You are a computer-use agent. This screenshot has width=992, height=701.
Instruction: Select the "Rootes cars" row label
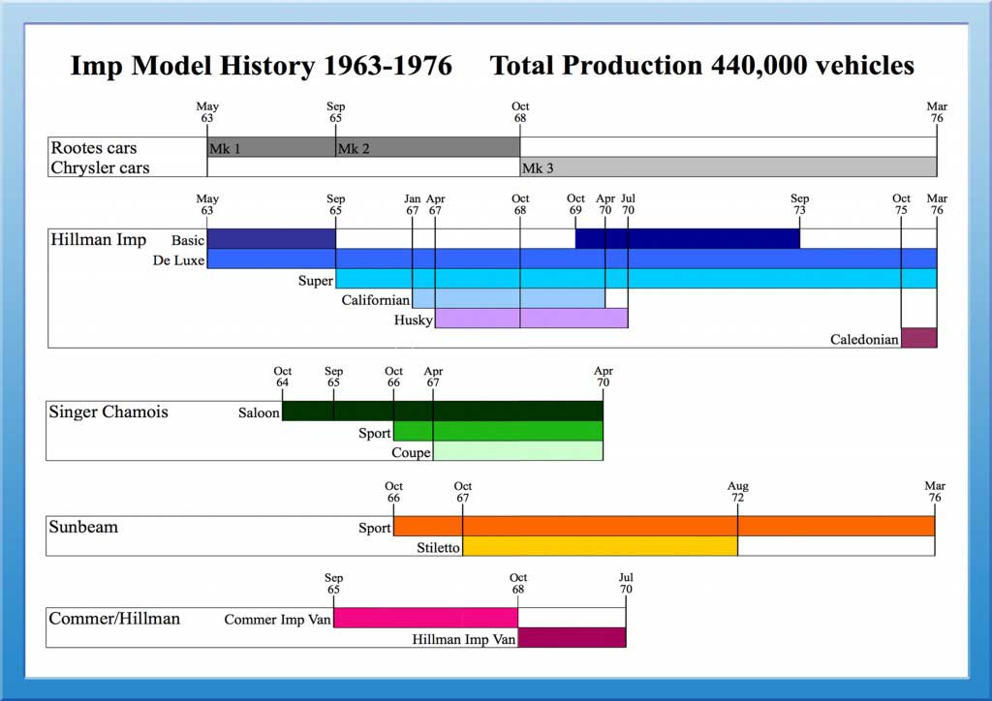coord(94,147)
